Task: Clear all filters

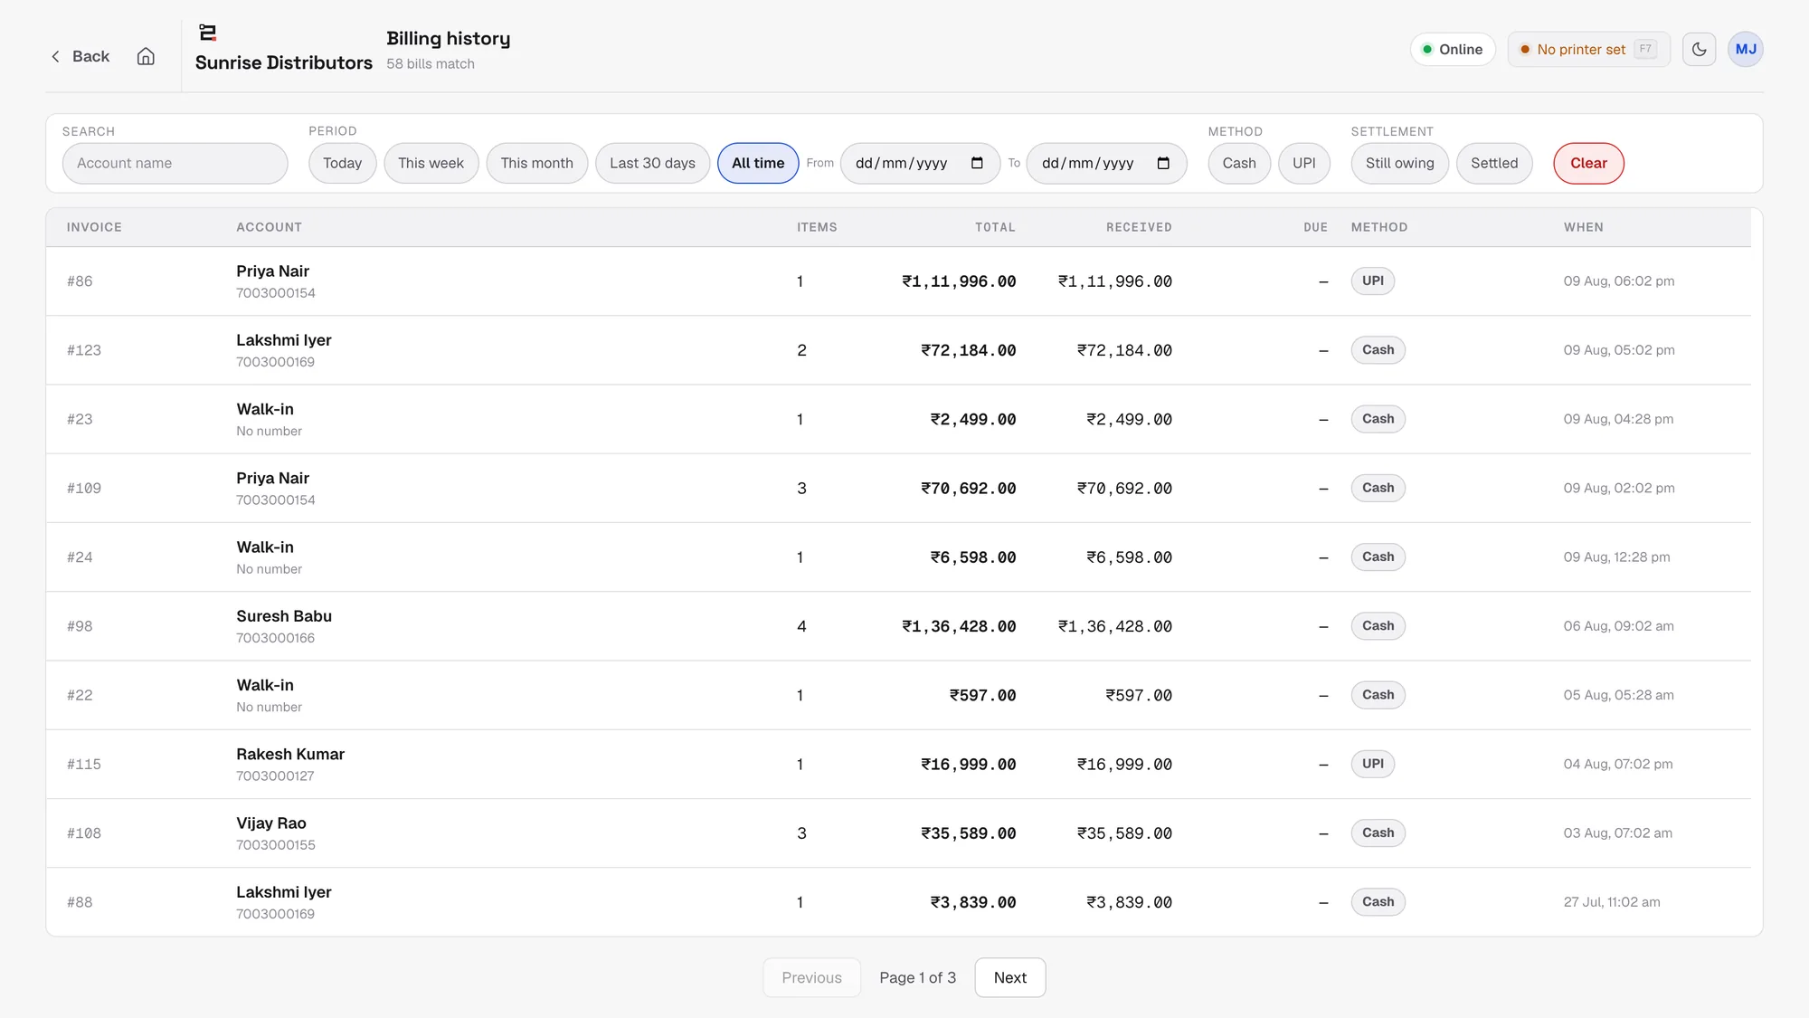Action: pyautogui.click(x=1588, y=163)
